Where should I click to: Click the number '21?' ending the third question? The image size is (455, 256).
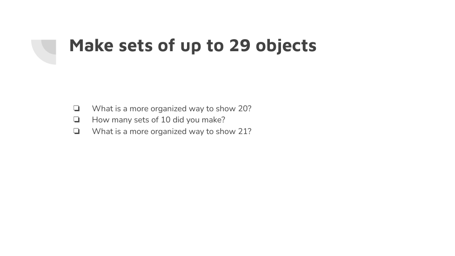pyautogui.click(x=245, y=131)
